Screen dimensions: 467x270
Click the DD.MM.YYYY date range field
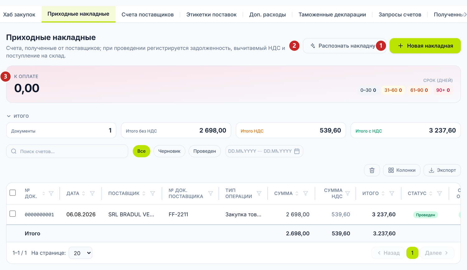264,151
